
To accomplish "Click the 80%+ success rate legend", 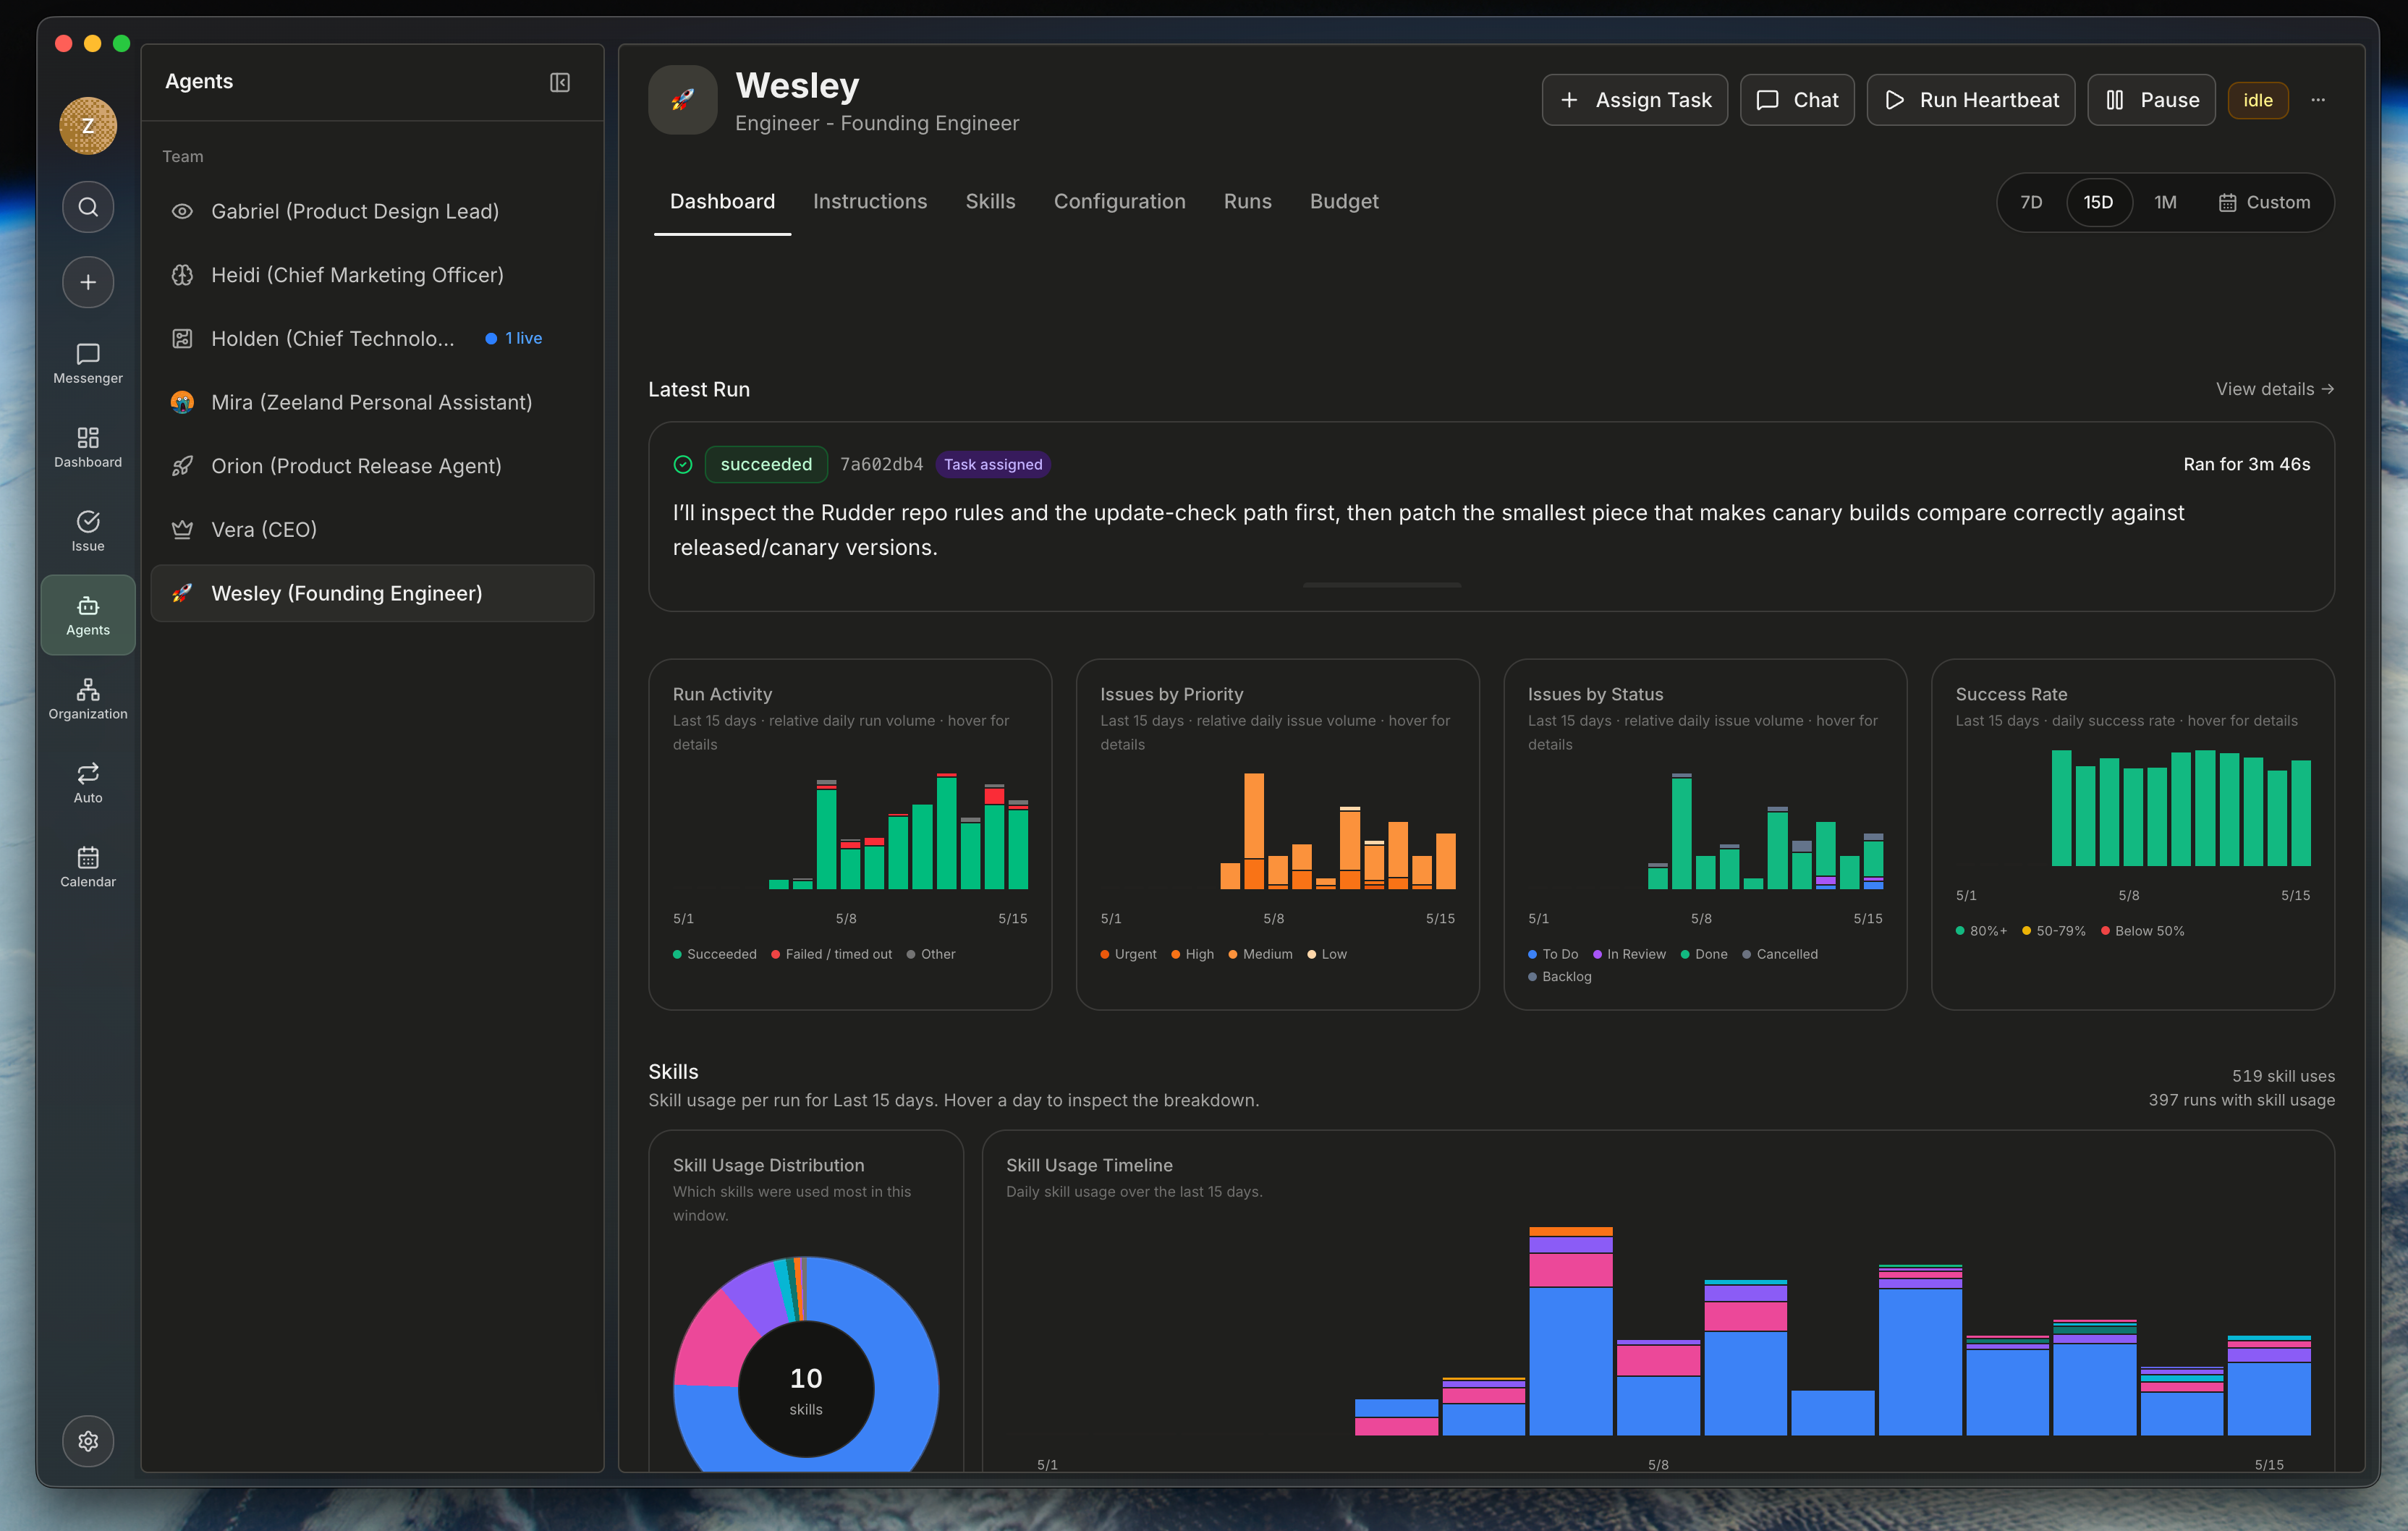I will 1981,931.
